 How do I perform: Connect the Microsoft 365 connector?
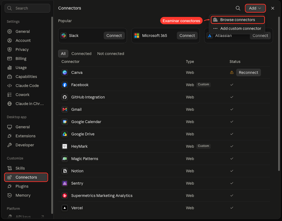tap(187, 36)
